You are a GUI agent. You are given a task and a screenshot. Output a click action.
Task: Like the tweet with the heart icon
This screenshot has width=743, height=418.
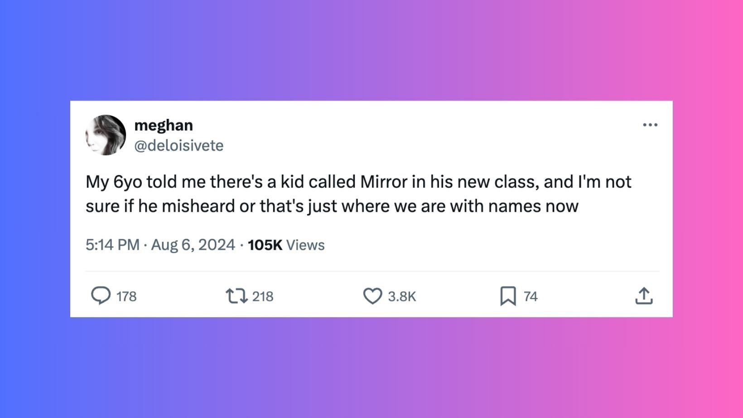(373, 296)
